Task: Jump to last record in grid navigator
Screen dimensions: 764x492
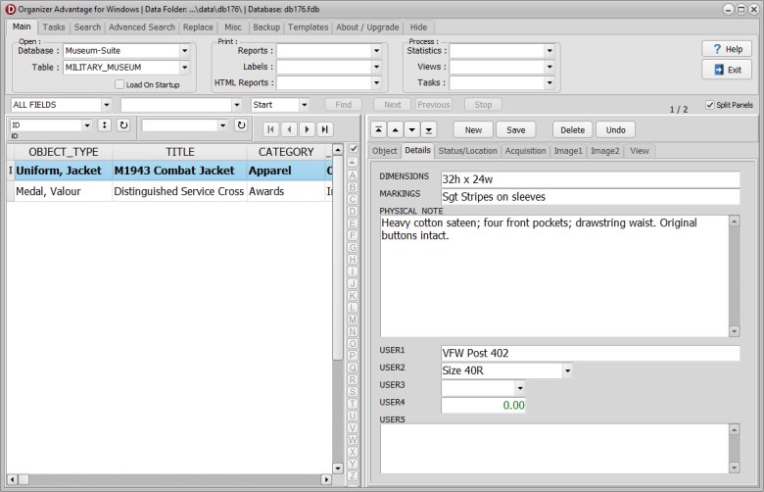Action: pyautogui.click(x=324, y=128)
